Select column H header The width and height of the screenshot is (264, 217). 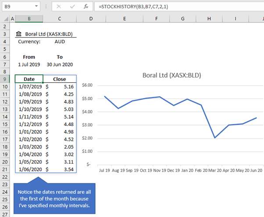209,19
